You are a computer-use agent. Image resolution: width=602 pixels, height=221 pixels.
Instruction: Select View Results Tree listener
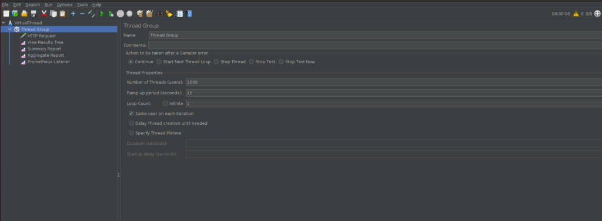pos(45,43)
